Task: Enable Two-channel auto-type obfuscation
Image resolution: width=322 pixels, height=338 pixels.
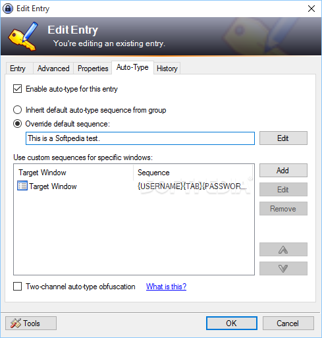Action: 17,287
